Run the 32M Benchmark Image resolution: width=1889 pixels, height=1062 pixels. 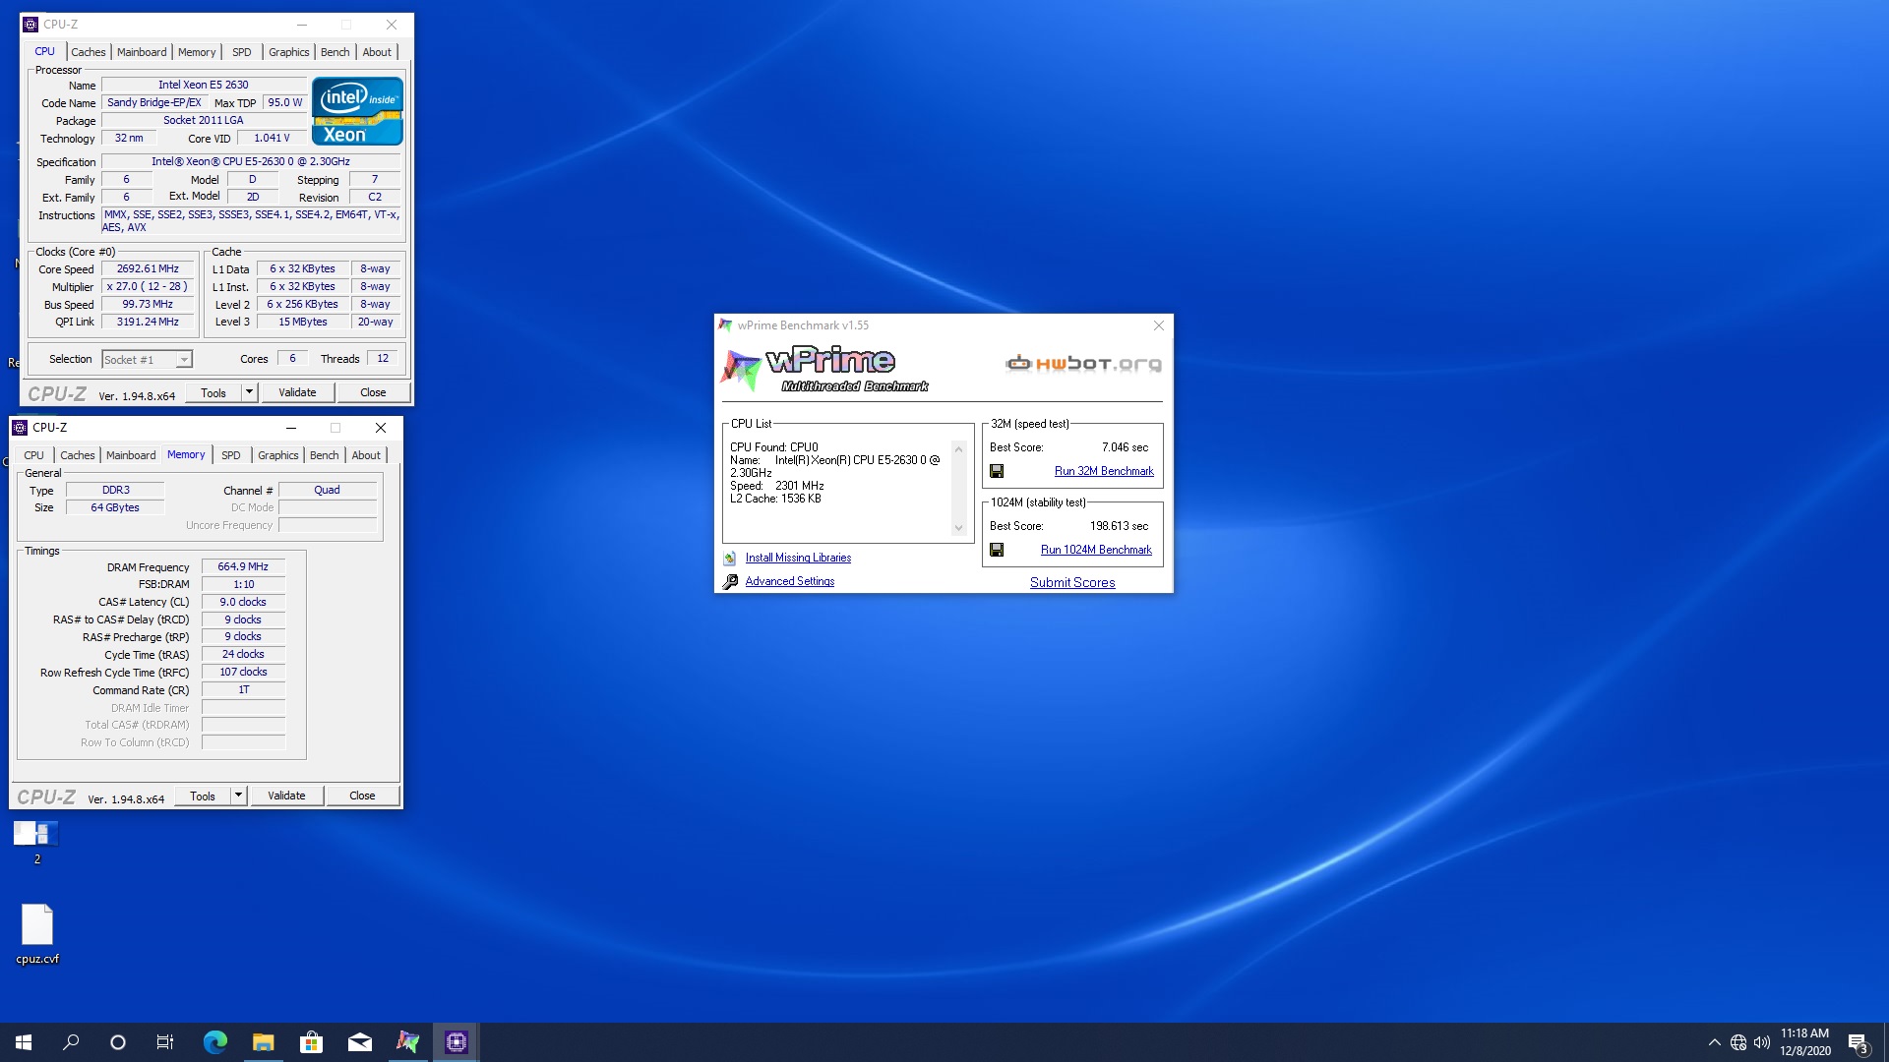(1104, 471)
